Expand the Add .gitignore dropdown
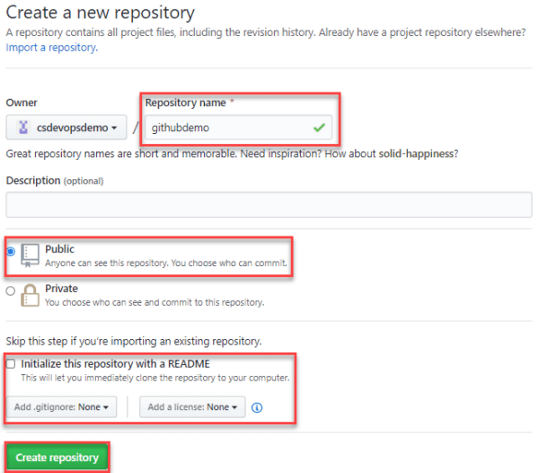This screenshot has width=539, height=473. (x=64, y=407)
